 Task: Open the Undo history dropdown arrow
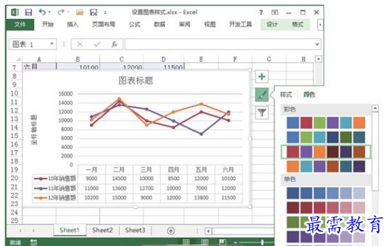(50, 12)
